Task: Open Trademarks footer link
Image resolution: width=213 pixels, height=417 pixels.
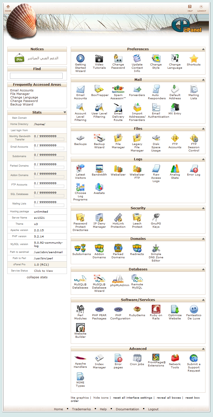Action: (x=81, y=409)
